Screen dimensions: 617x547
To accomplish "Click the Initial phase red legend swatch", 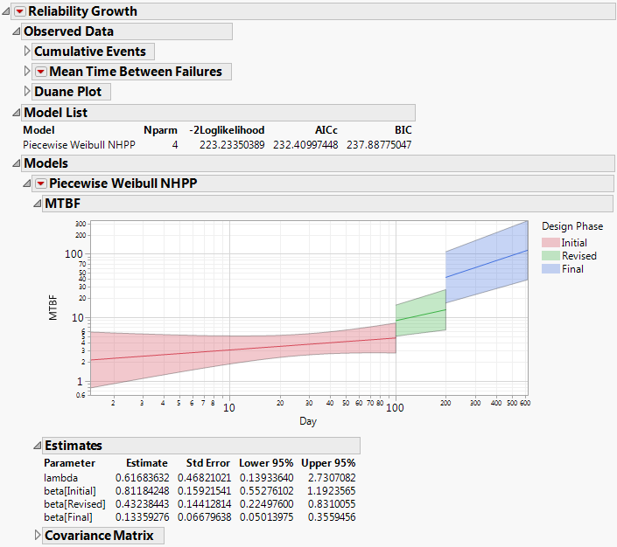I will click(550, 243).
